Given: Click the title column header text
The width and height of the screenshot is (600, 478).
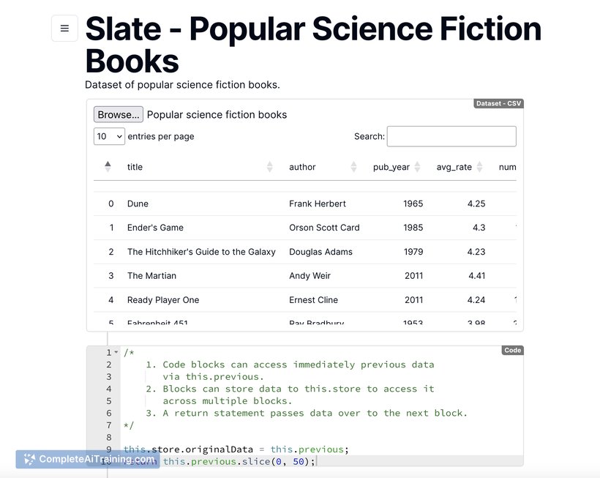Looking at the screenshot, I should tap(135, 167).
